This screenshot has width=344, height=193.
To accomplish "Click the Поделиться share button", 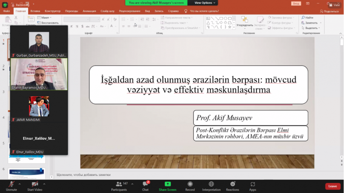I will point(329,11).
